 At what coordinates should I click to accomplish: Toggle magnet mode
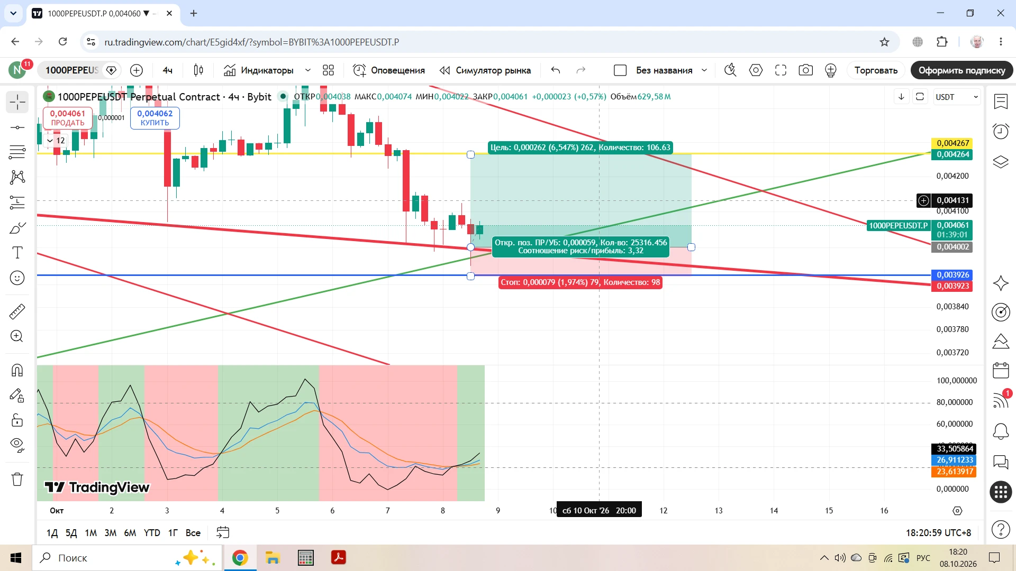click(x=17, y=370)
